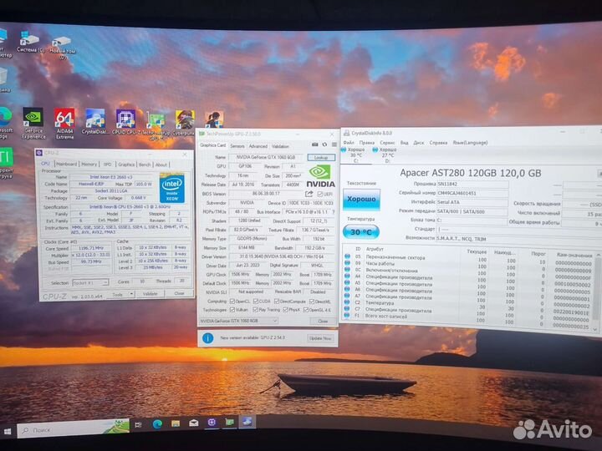The height and width of the screenshot is (451, 602).
Task: Open Mail from the taskbar
Action: (194, 423)
